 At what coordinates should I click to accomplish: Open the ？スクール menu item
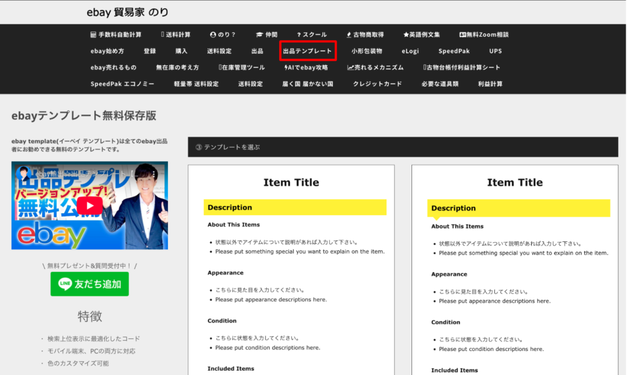(x=312, y=35)
